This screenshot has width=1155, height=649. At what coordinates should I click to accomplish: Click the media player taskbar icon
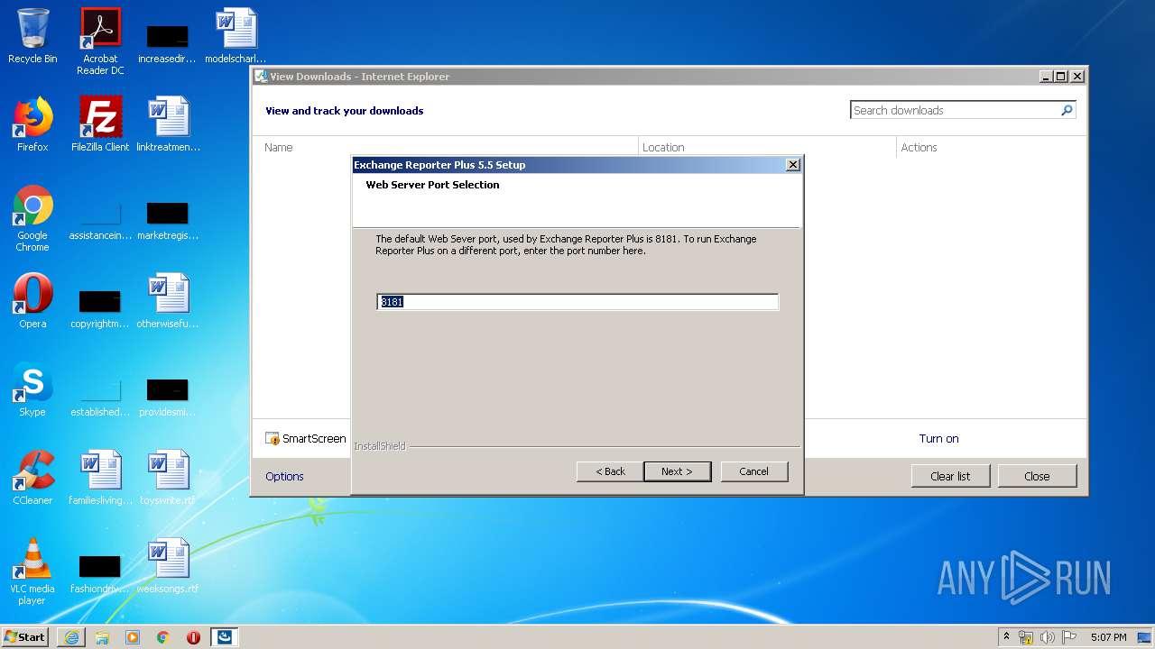[x=133, y=637]
